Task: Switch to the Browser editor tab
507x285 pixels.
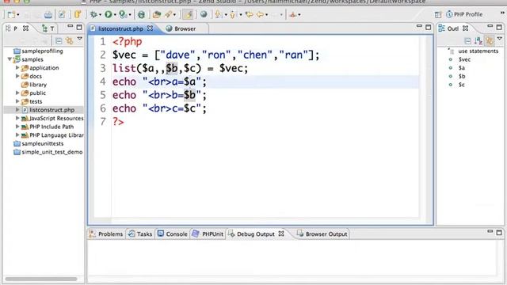Action: pos(181,28)
